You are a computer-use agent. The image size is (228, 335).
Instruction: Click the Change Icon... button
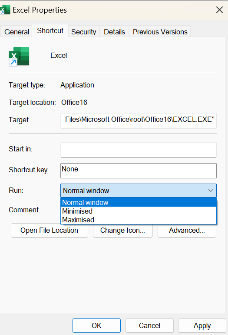pyautogui.click(x=123, y=230)
